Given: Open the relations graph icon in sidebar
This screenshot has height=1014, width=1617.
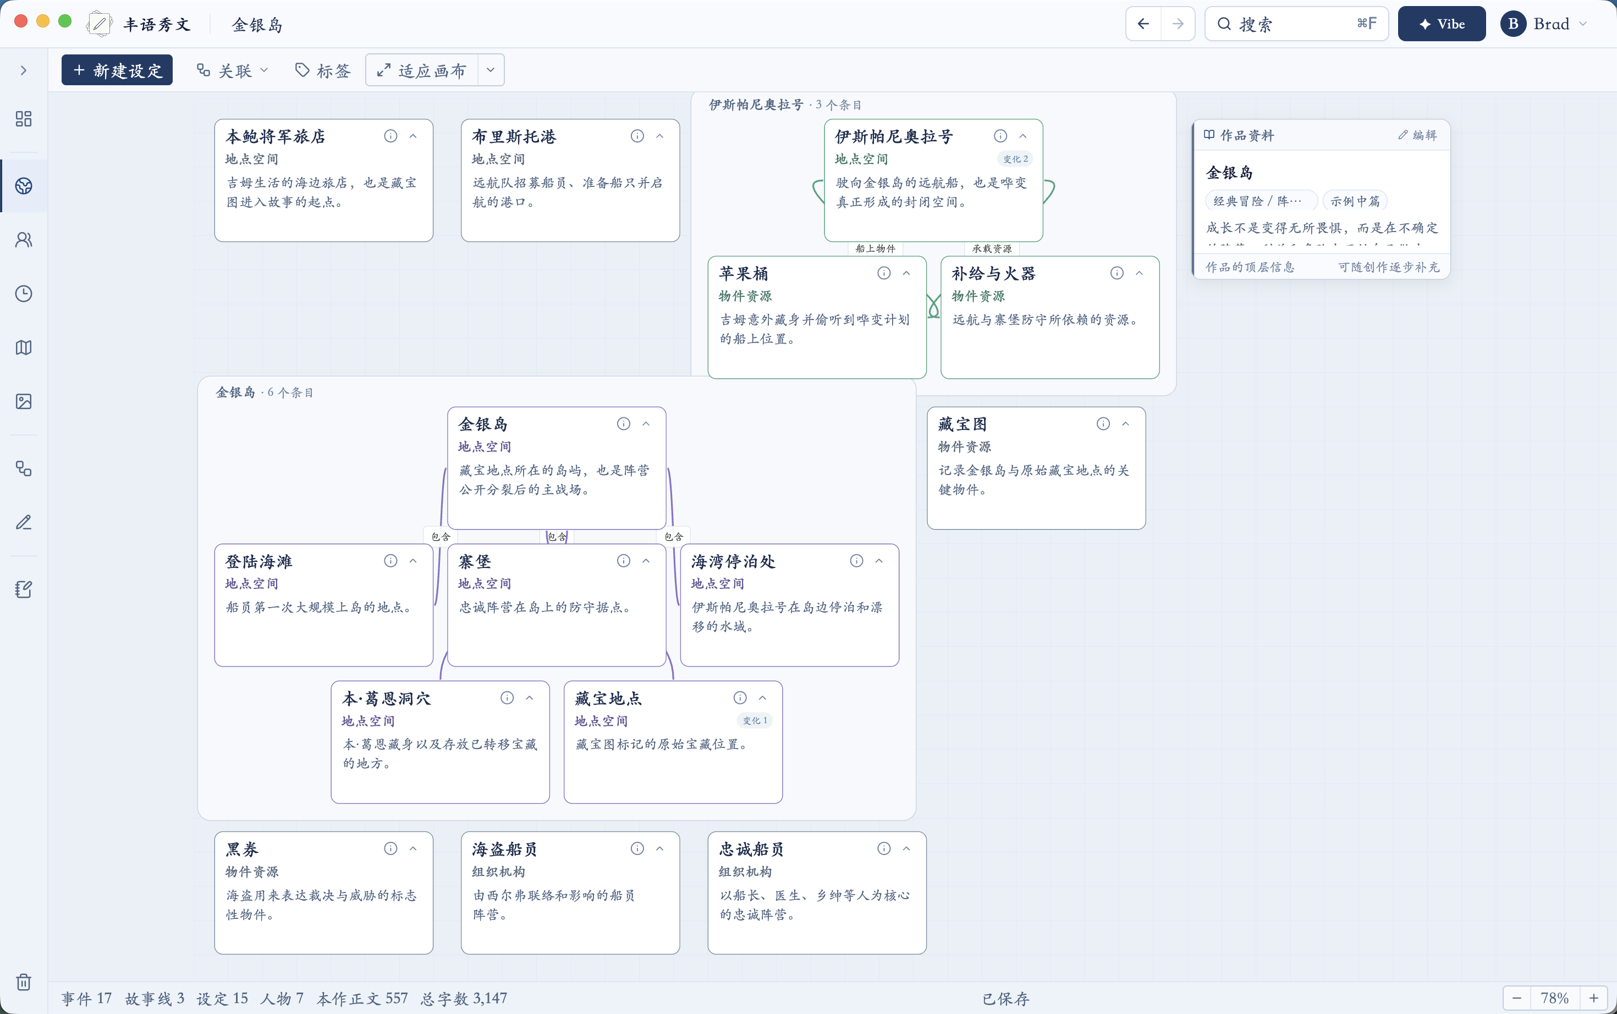Looking at the screenshot, I should tap(24, 468).
